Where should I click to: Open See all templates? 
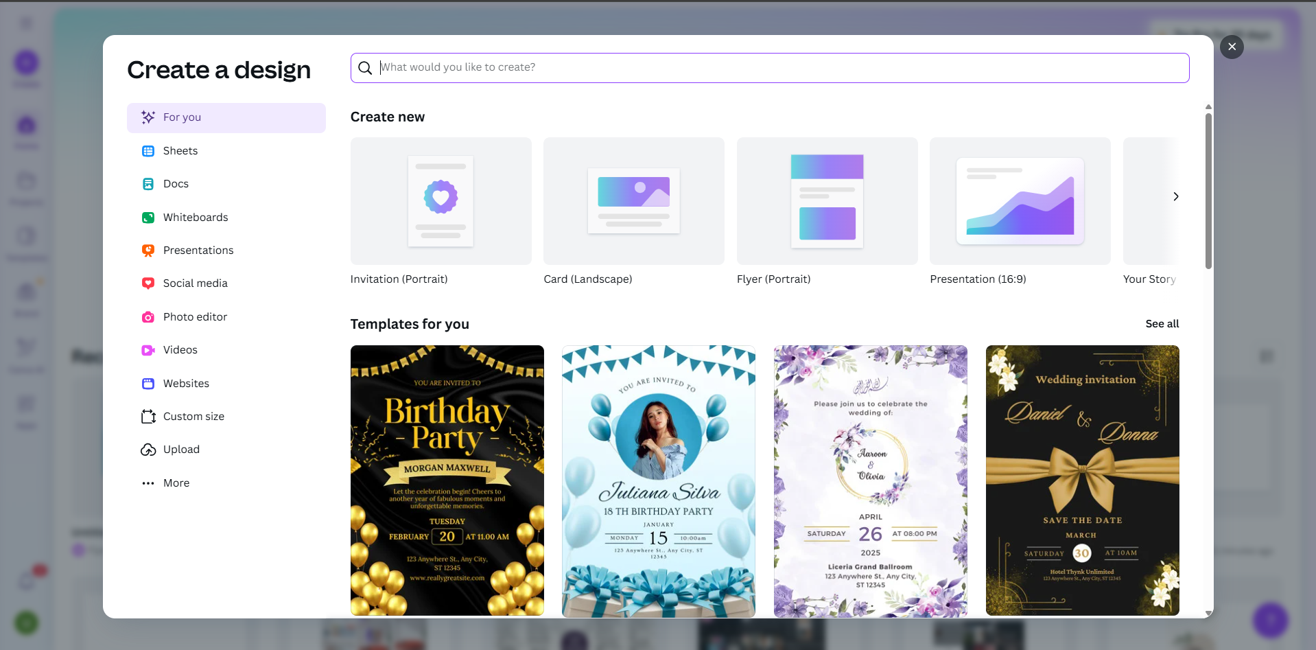click(x=1161, y=323)
